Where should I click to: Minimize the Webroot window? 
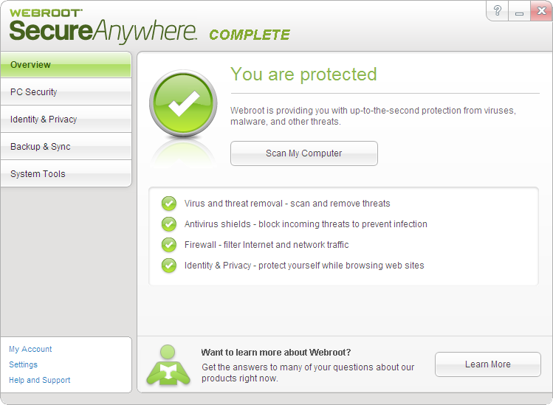click(x=519, y=11)
